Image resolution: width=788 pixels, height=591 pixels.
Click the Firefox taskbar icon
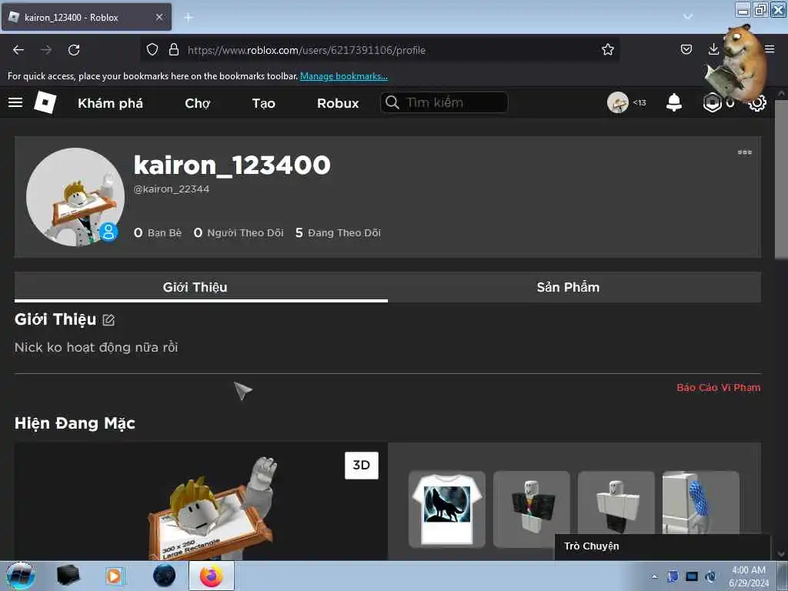pyautogui.click(x=211, y=576)
